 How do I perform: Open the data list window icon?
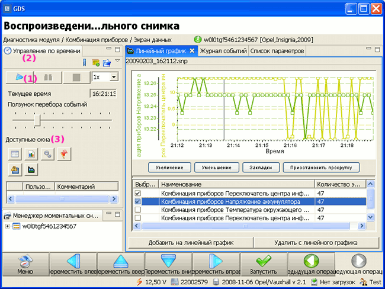pyautogui.click(x=15, y=154)
